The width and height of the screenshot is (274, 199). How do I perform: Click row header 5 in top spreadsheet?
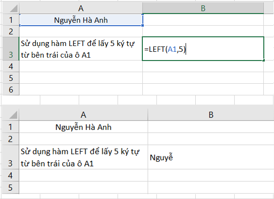click(x=11, y=78)
